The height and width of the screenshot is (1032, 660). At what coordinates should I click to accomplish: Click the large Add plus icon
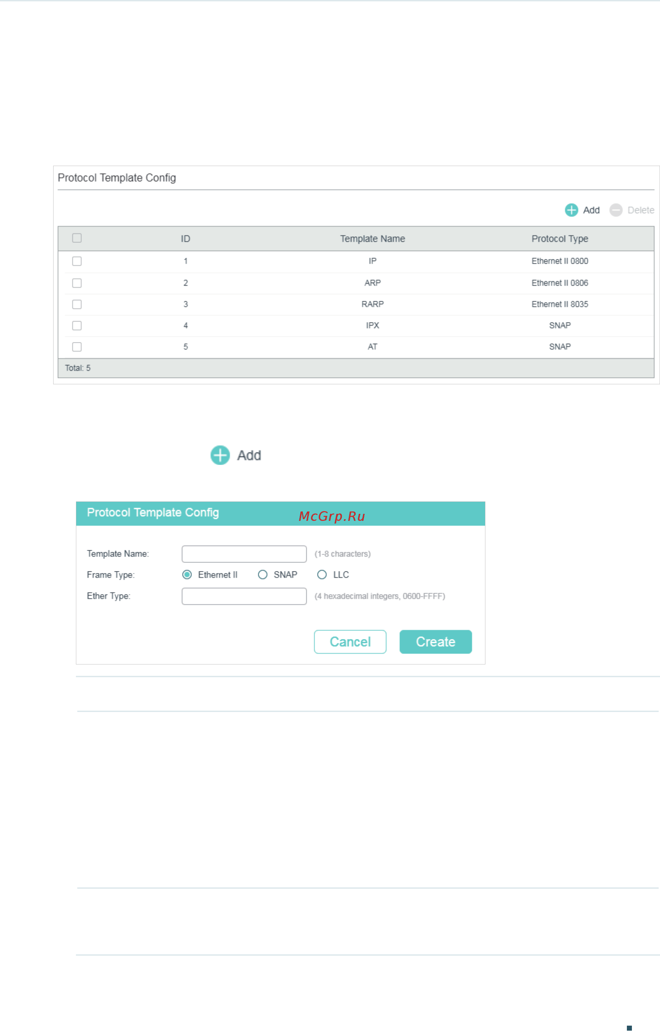(220, 455)
